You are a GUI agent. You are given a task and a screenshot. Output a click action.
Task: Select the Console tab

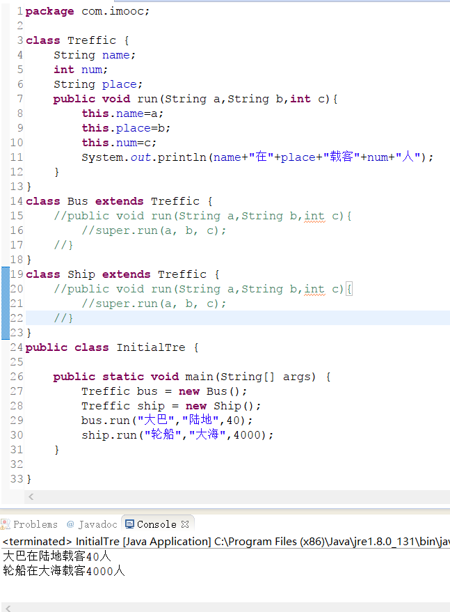[x=156, y=524]
